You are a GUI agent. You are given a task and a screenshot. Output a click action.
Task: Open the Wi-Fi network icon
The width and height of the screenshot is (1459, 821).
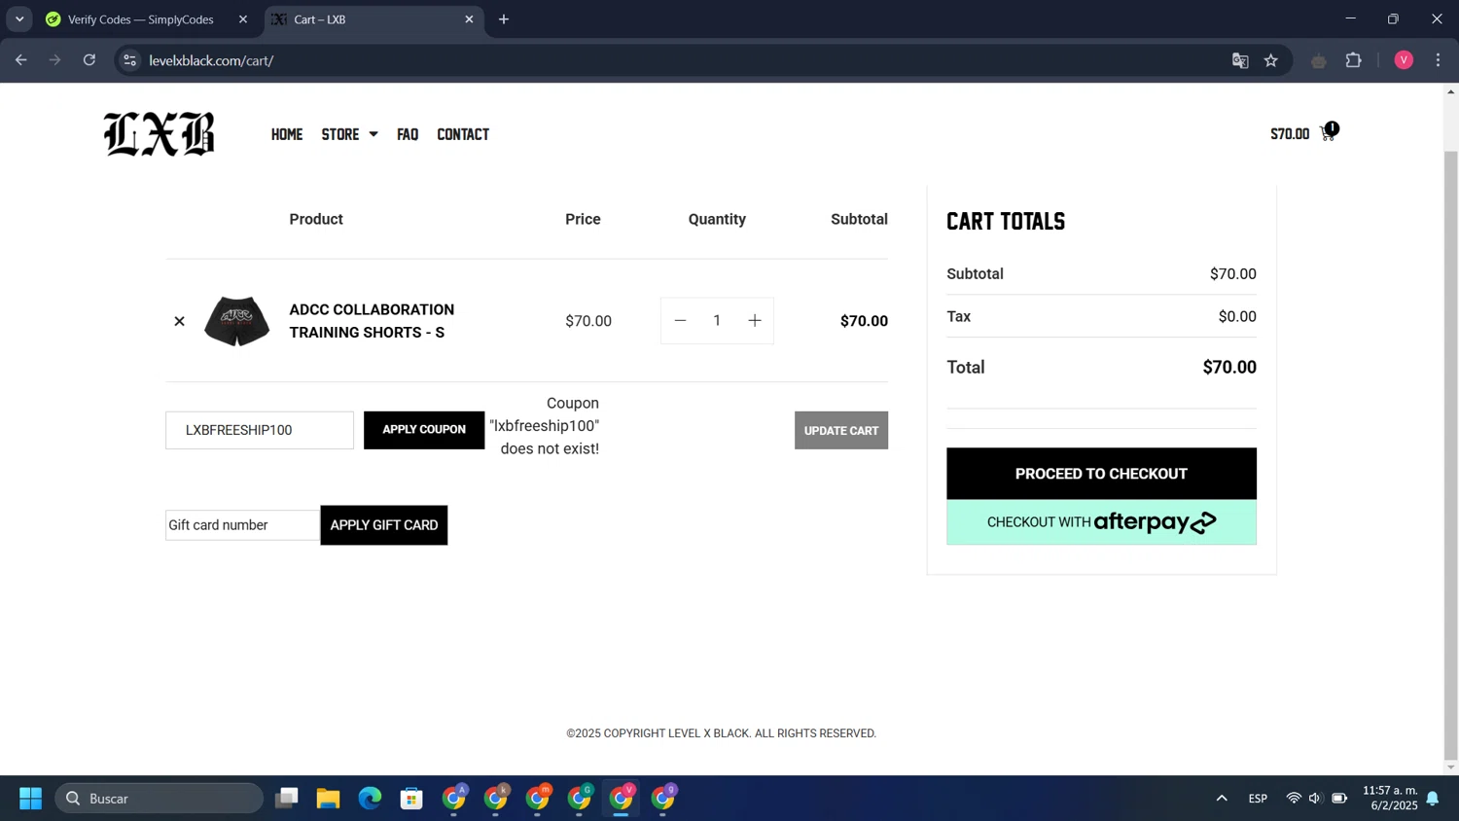[x=1294, y=799]
